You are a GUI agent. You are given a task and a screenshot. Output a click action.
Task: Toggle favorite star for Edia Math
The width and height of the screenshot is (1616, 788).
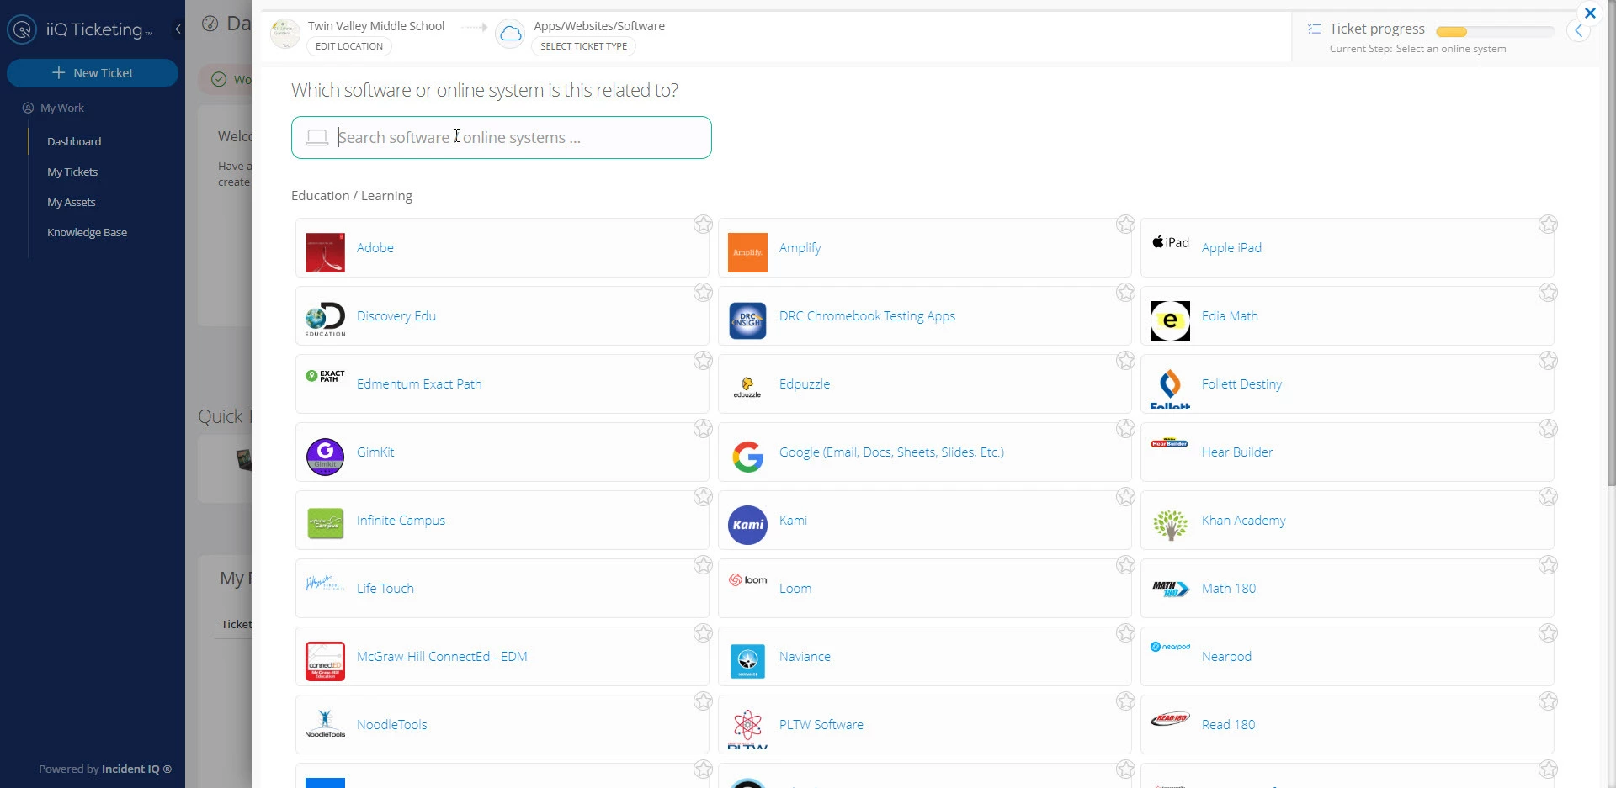tap(1549, 292)
